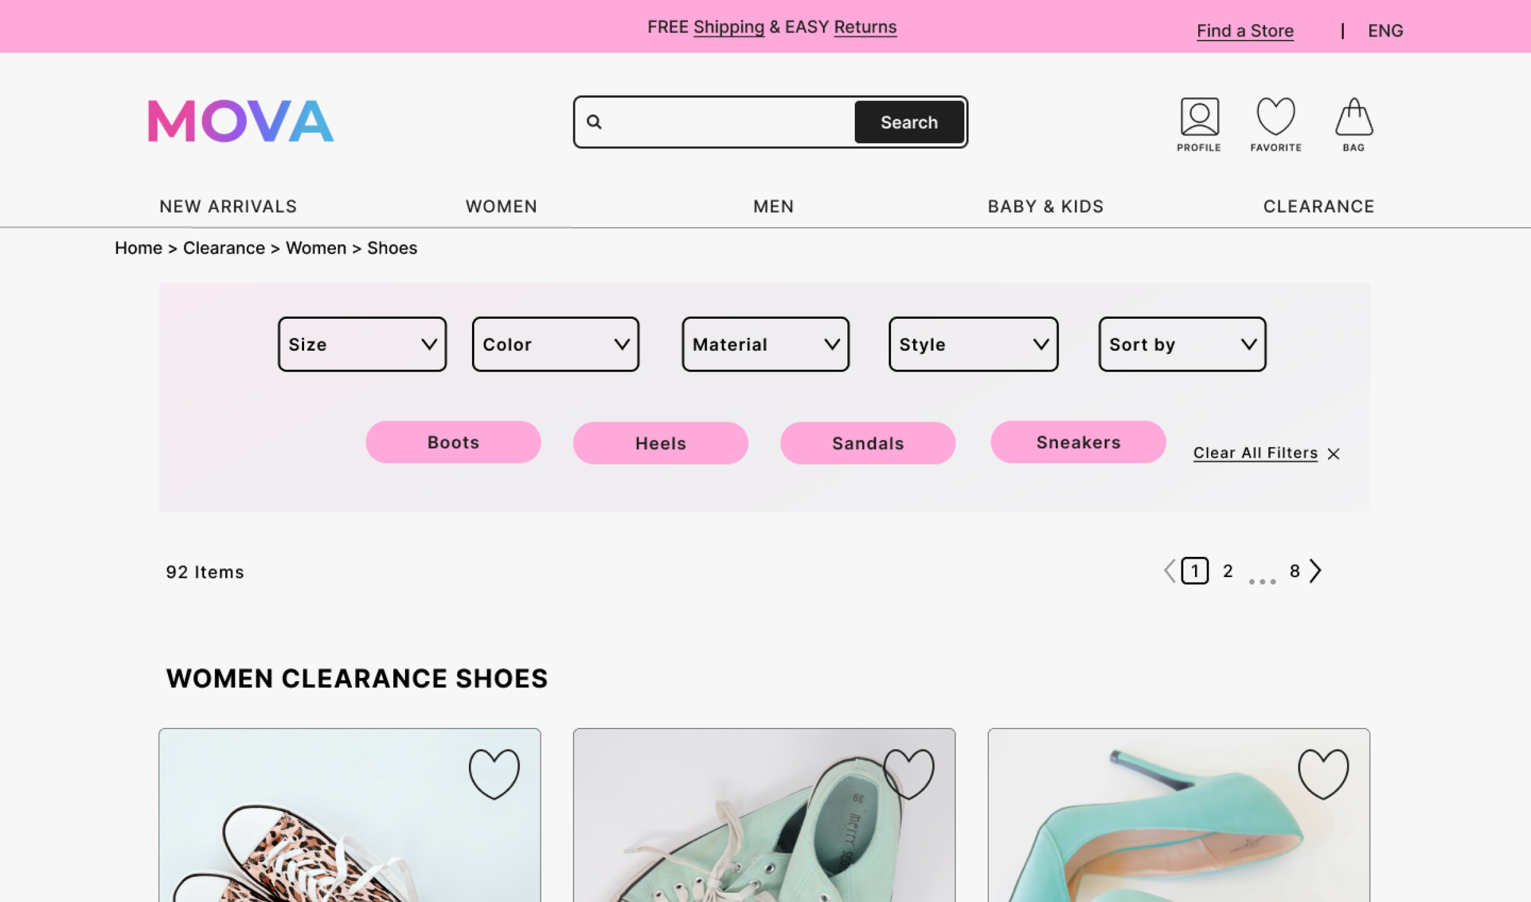Open the CLEARANCE navigation menu

(x=1318, y=207)
